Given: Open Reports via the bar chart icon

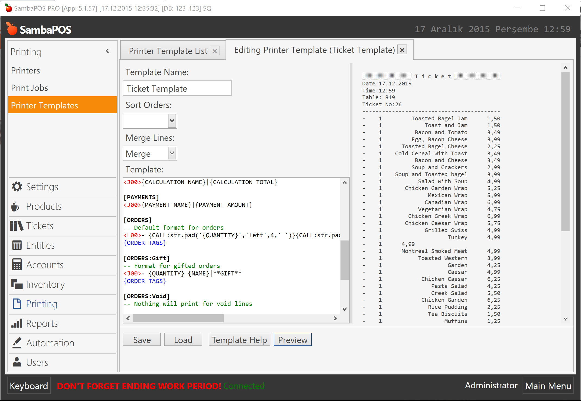Looking at the screenshot, I should (x=17, y=323).
